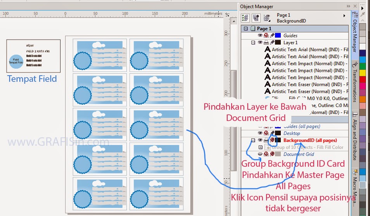Lock Layer 1 via pencil icon
This screenshot has width=370, height=216.
pos(272,43)
